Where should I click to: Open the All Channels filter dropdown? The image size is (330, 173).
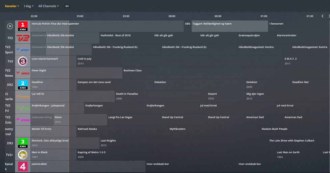click(48, 6)
